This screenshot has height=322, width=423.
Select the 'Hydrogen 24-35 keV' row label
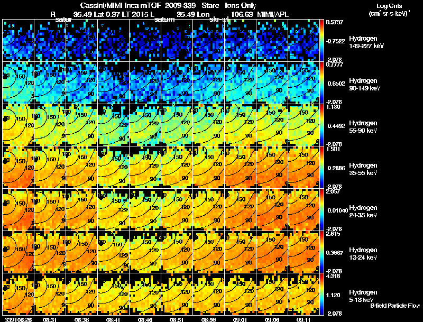click(x=363, y=211)
